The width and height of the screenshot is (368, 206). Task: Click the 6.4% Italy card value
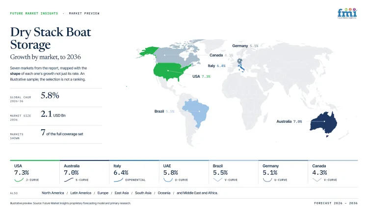pyautogui.click(x=121, y=173)
